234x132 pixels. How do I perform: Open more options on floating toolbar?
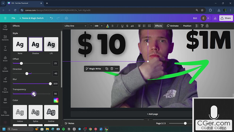pos(117,69)
